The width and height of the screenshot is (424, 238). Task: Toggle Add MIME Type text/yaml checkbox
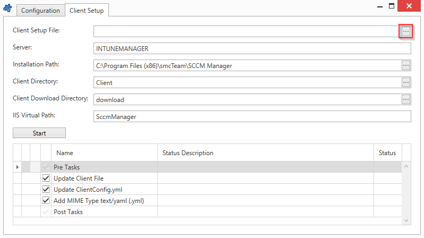[46, 201]
